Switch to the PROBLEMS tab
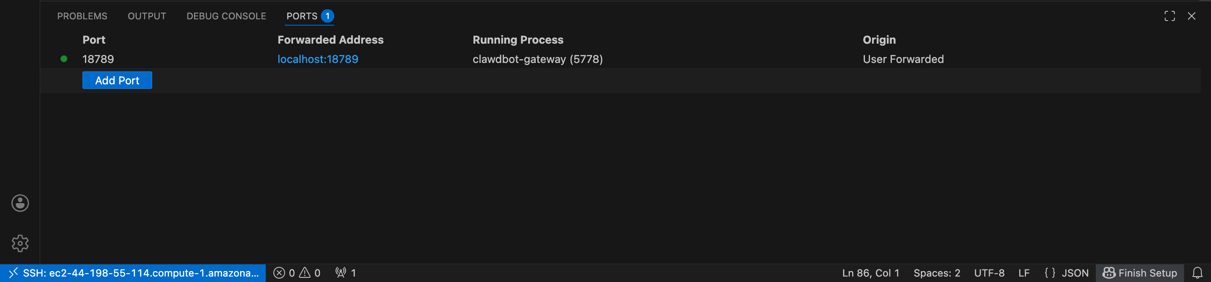 pos(82,16)
